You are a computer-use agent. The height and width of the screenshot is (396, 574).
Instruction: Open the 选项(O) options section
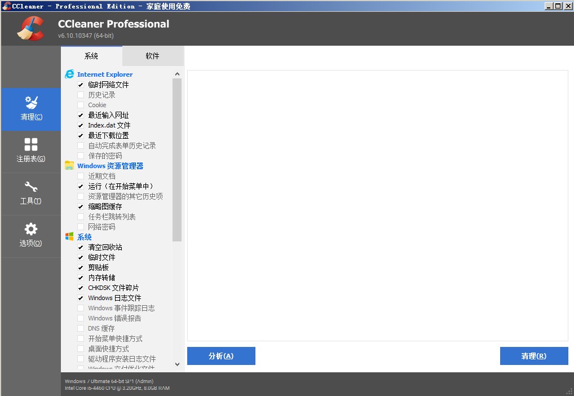[x=31, y=236]
